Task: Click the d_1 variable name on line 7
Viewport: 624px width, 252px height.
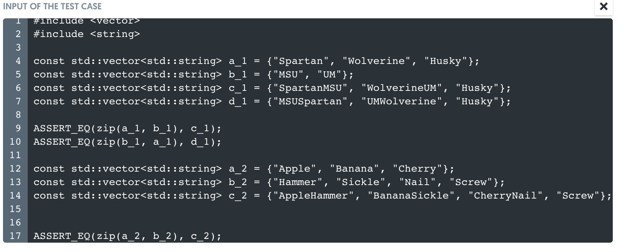Action: [x=239, y=101]
